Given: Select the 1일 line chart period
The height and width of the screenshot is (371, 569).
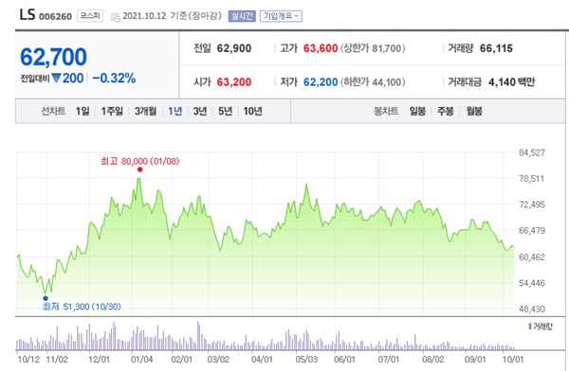Looking at the screenshot, I should [x=83, y=111].
